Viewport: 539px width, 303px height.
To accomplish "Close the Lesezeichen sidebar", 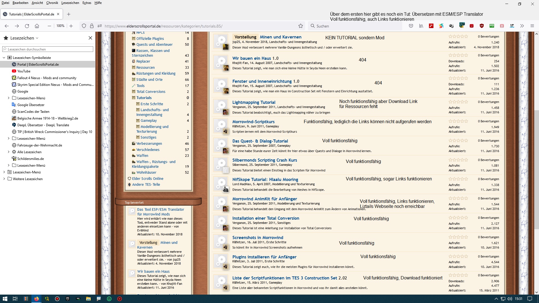I will [90, 38].
